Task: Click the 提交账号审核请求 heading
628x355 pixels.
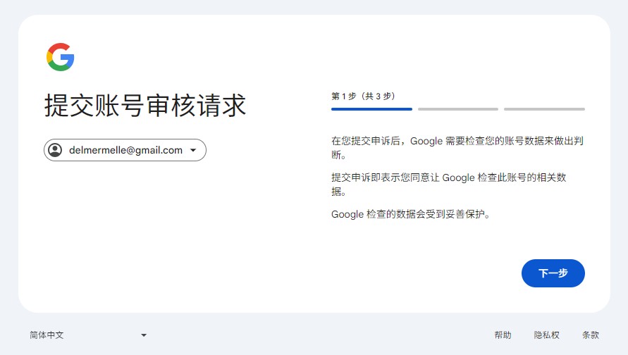Action: click(145, 106)
